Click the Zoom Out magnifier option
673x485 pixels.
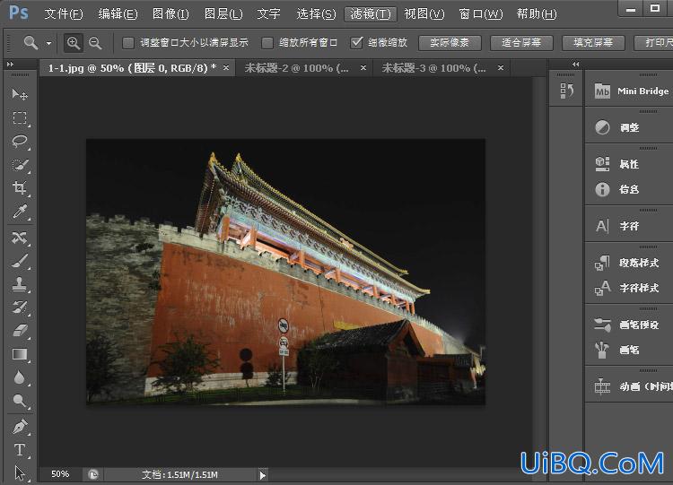click(x=95, y=43)
